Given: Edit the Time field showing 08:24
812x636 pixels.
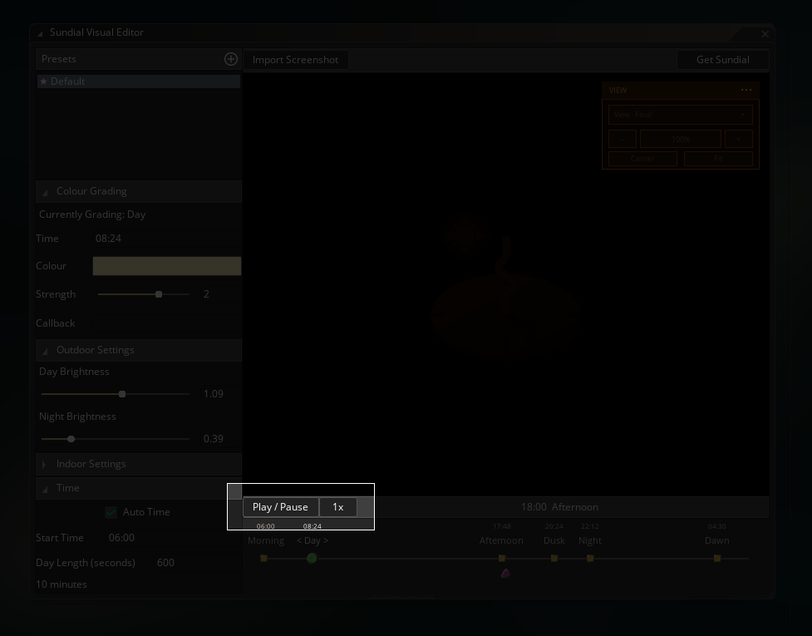Looking at the screenshot, I should coord(167,239).
